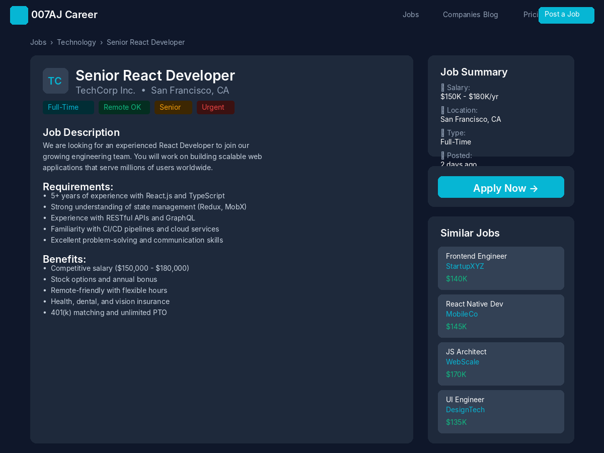This screenshot has height=453, width=604.
Task: Click the $150K - $180K/yr salary value
Action: click(x=469, y=97)
